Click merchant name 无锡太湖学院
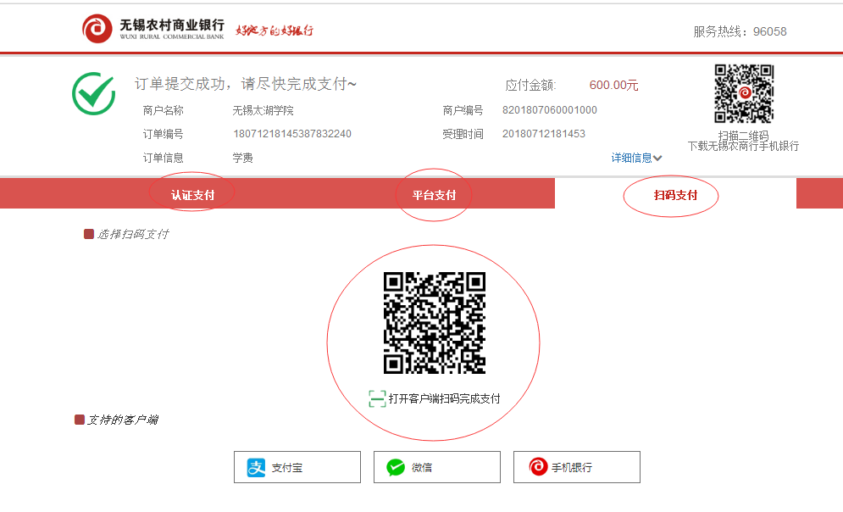Screen dimensions: 843x512 [x=263, y=111]
